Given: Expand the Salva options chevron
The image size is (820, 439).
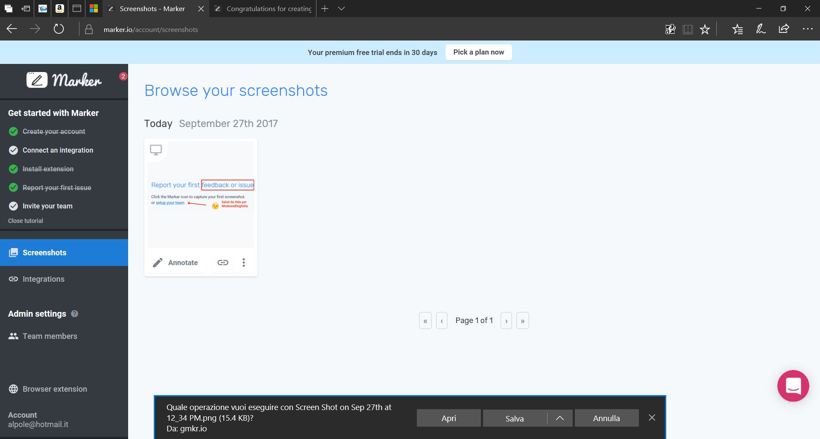Looking at the screenshot, I should 560,418.
